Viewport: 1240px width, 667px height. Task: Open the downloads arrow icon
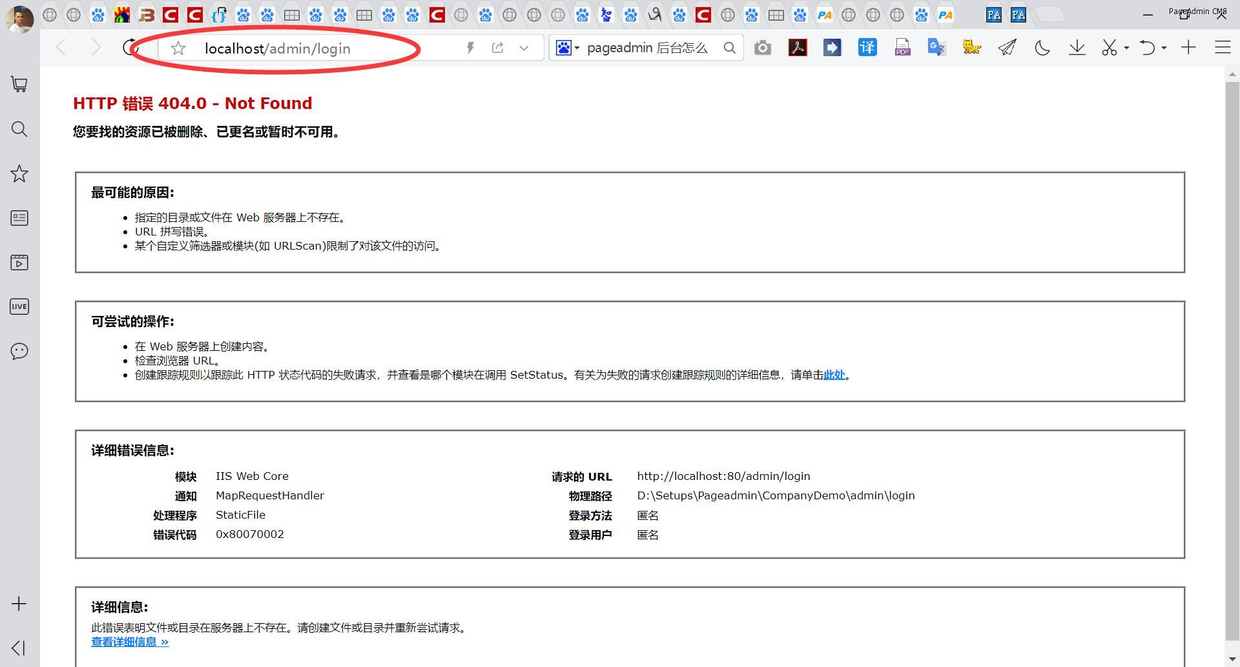click(x=1077, y=48)
